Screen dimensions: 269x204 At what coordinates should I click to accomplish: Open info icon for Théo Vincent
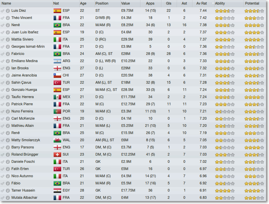coord(8,18)
